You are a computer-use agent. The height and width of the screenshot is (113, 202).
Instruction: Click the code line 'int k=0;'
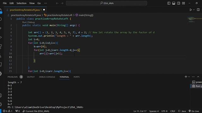click(34, 39)
